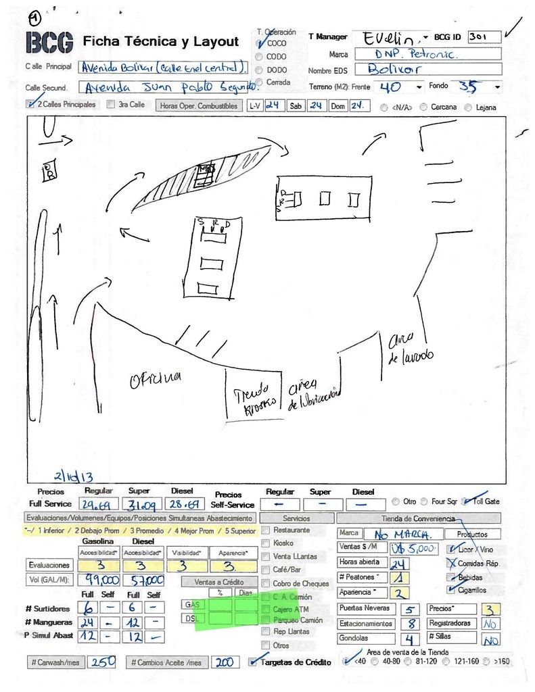Click the top Marca field reading DNP Petronic

(428, 54)
